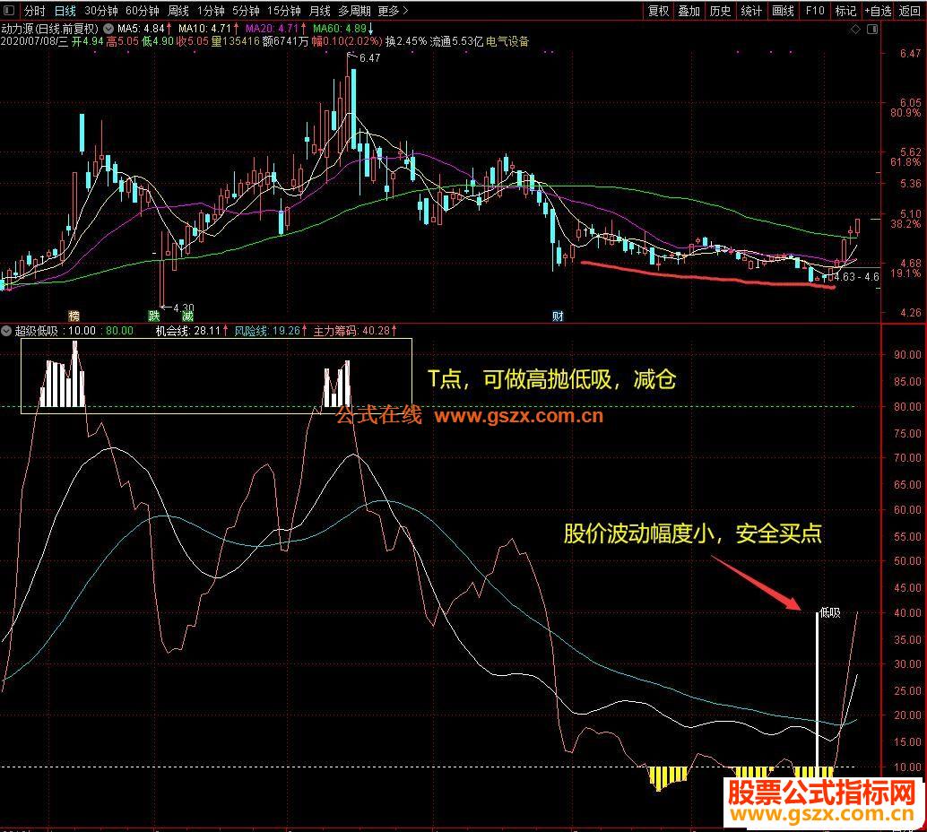Add stock via +自选 button
The height and width of the screenshot is (832, 927).
pos(878,11)
